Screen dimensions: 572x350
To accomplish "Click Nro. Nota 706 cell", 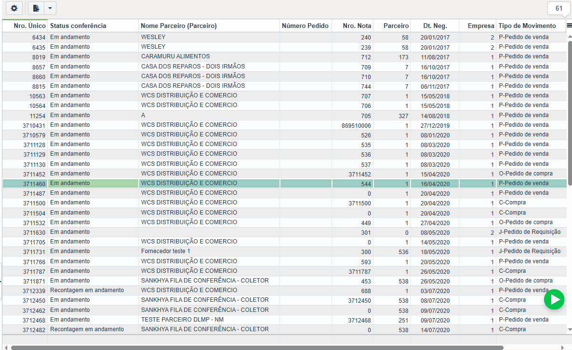I will tap(353, 106).
